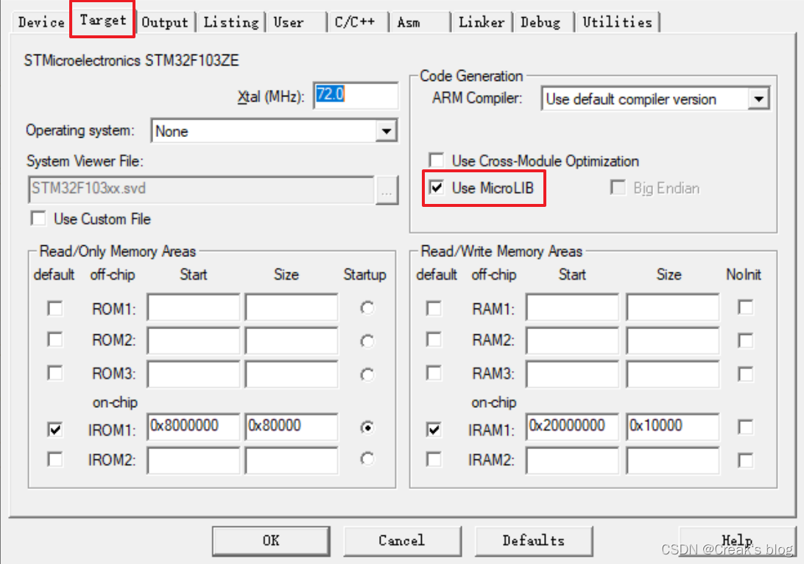
Task: Open the Target tab
Action: point(102,20)
